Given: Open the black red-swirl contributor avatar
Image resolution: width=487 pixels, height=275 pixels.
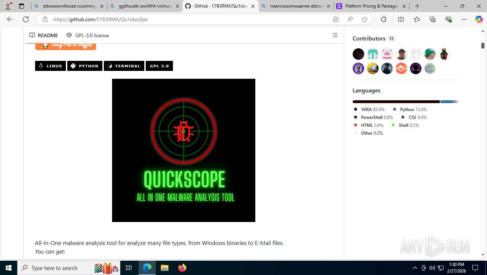Looking at the screenshot, I should (358, 54).
